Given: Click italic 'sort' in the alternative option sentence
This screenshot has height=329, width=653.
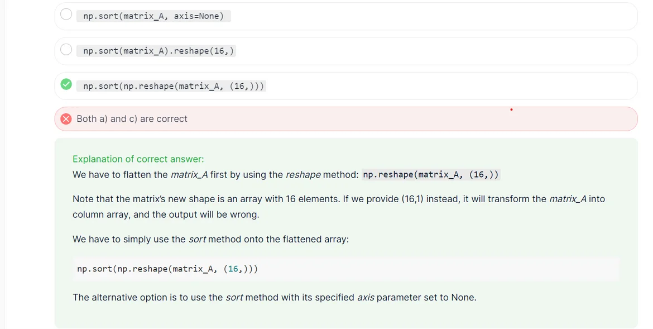Looking at the screenshot, I should coord(234,298).
